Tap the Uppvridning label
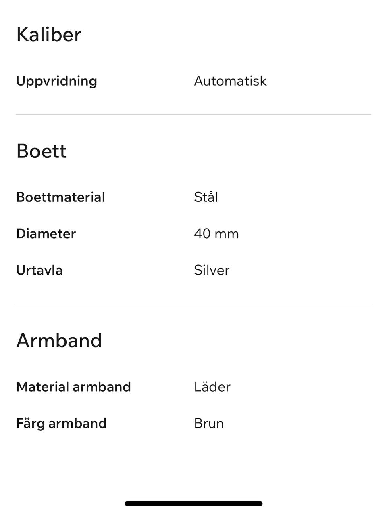This screenshot has width=387, height=514. pos(56,81)
